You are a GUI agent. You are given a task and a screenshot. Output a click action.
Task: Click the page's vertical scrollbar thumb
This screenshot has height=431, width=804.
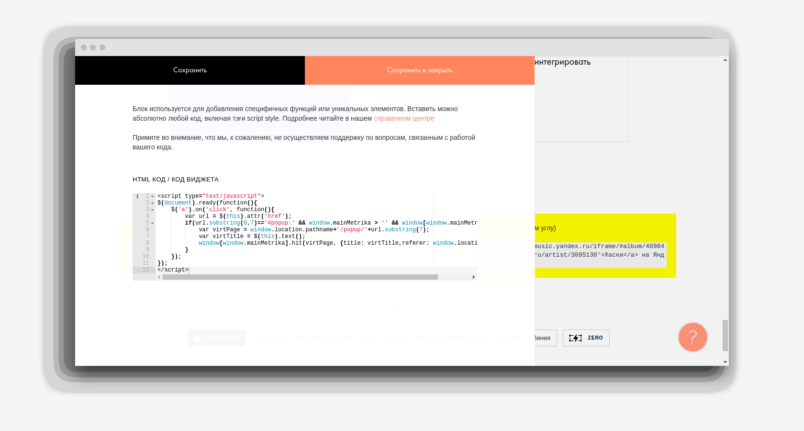coord(725,335)
